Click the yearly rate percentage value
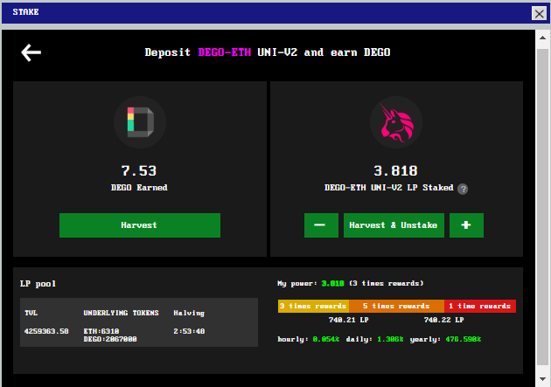551x387 pixels. [464, 339]
